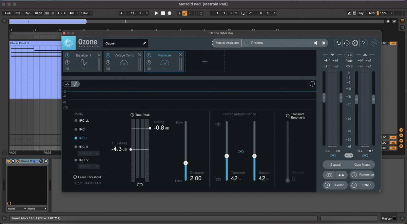The height and width of the screenshot is (224, 407).
Task: Open Ozone undo history
Action: [347, 43]
